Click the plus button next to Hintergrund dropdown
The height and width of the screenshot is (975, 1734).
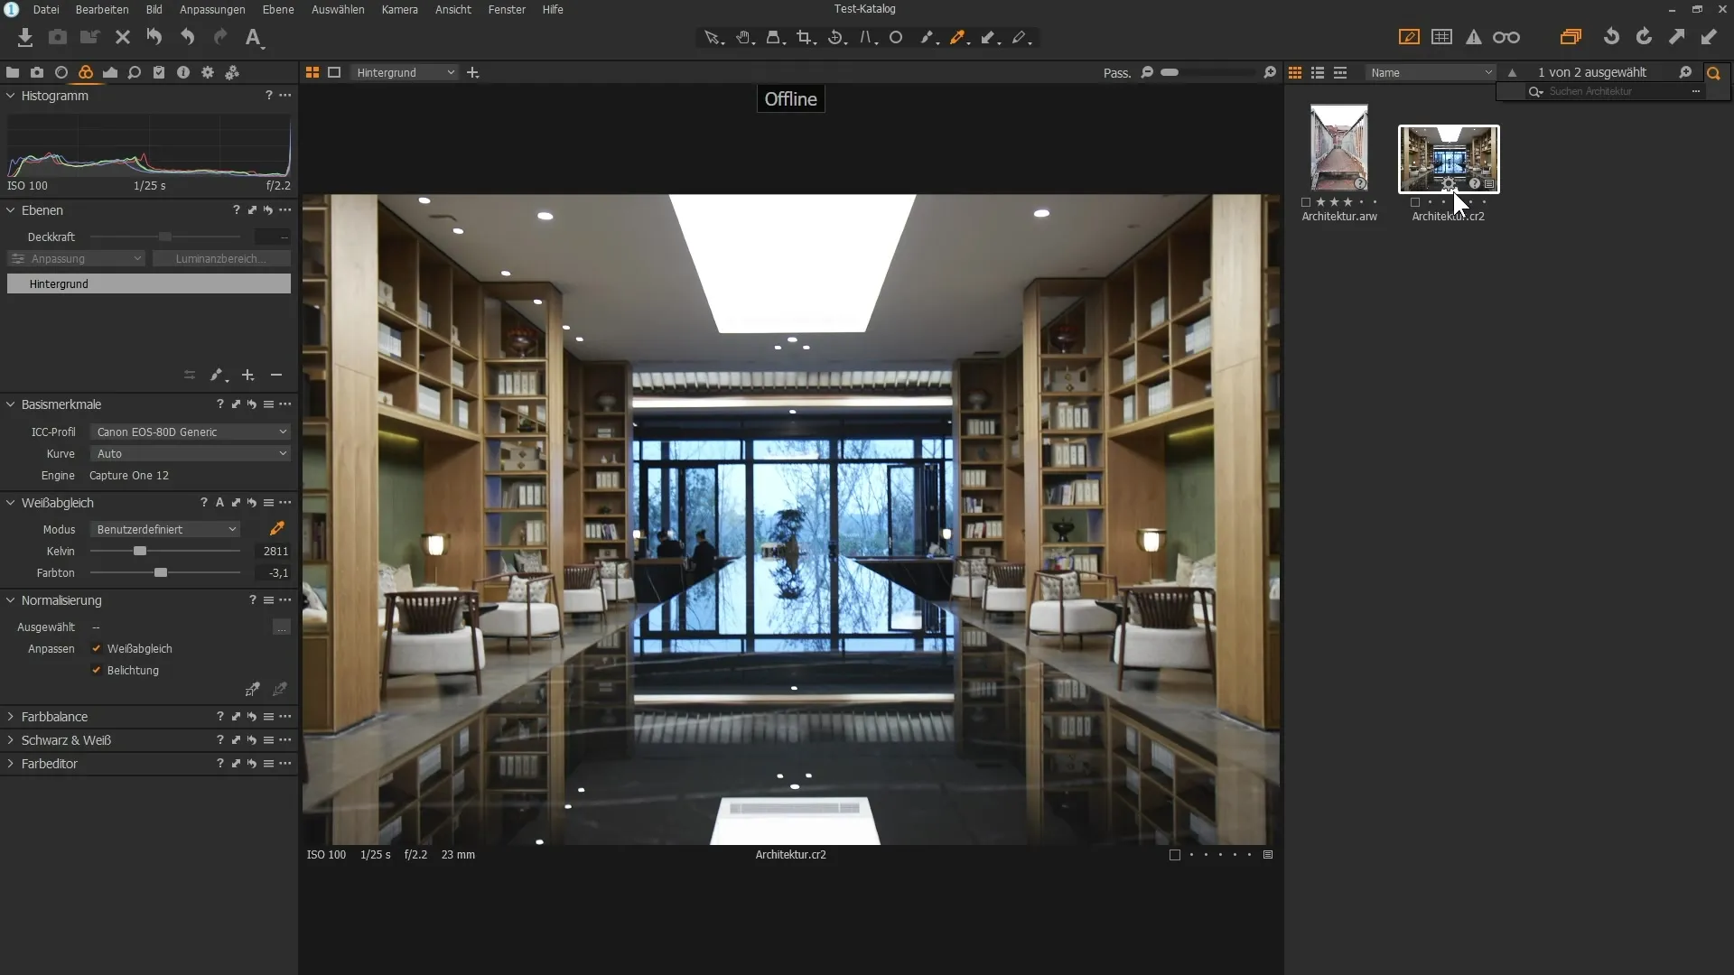(x=472, y=72)
